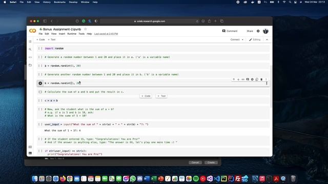Mirror cell in tab icon
Screen dimensions: 328x184
point(257,80)
